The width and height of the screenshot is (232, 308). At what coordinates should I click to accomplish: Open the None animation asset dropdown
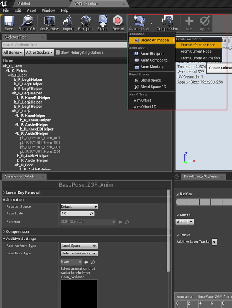coord(71,262)
